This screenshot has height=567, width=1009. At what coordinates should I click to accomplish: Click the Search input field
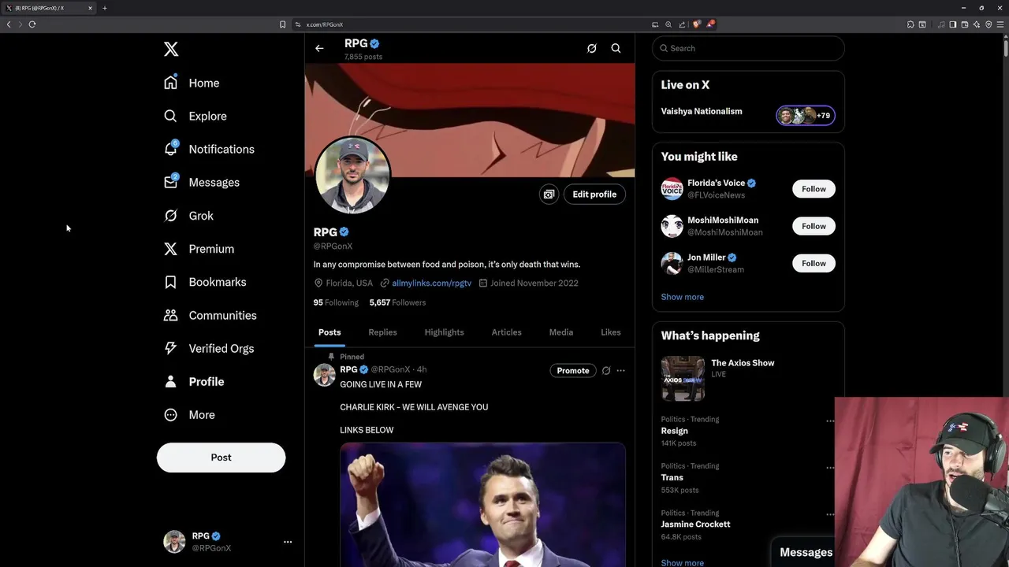tap(748, 48)
